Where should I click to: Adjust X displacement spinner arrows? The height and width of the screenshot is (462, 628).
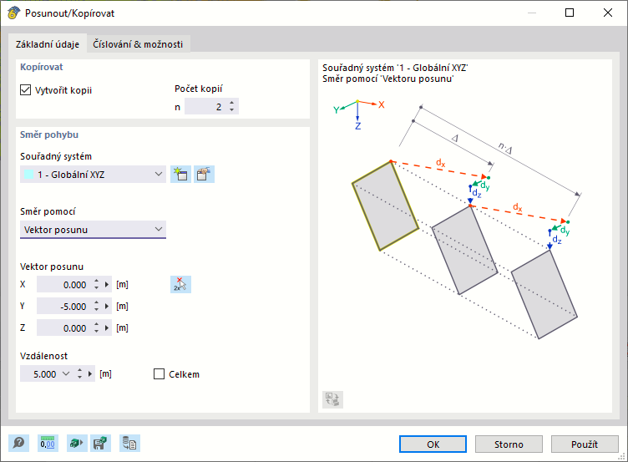click(x=97, y=285)
